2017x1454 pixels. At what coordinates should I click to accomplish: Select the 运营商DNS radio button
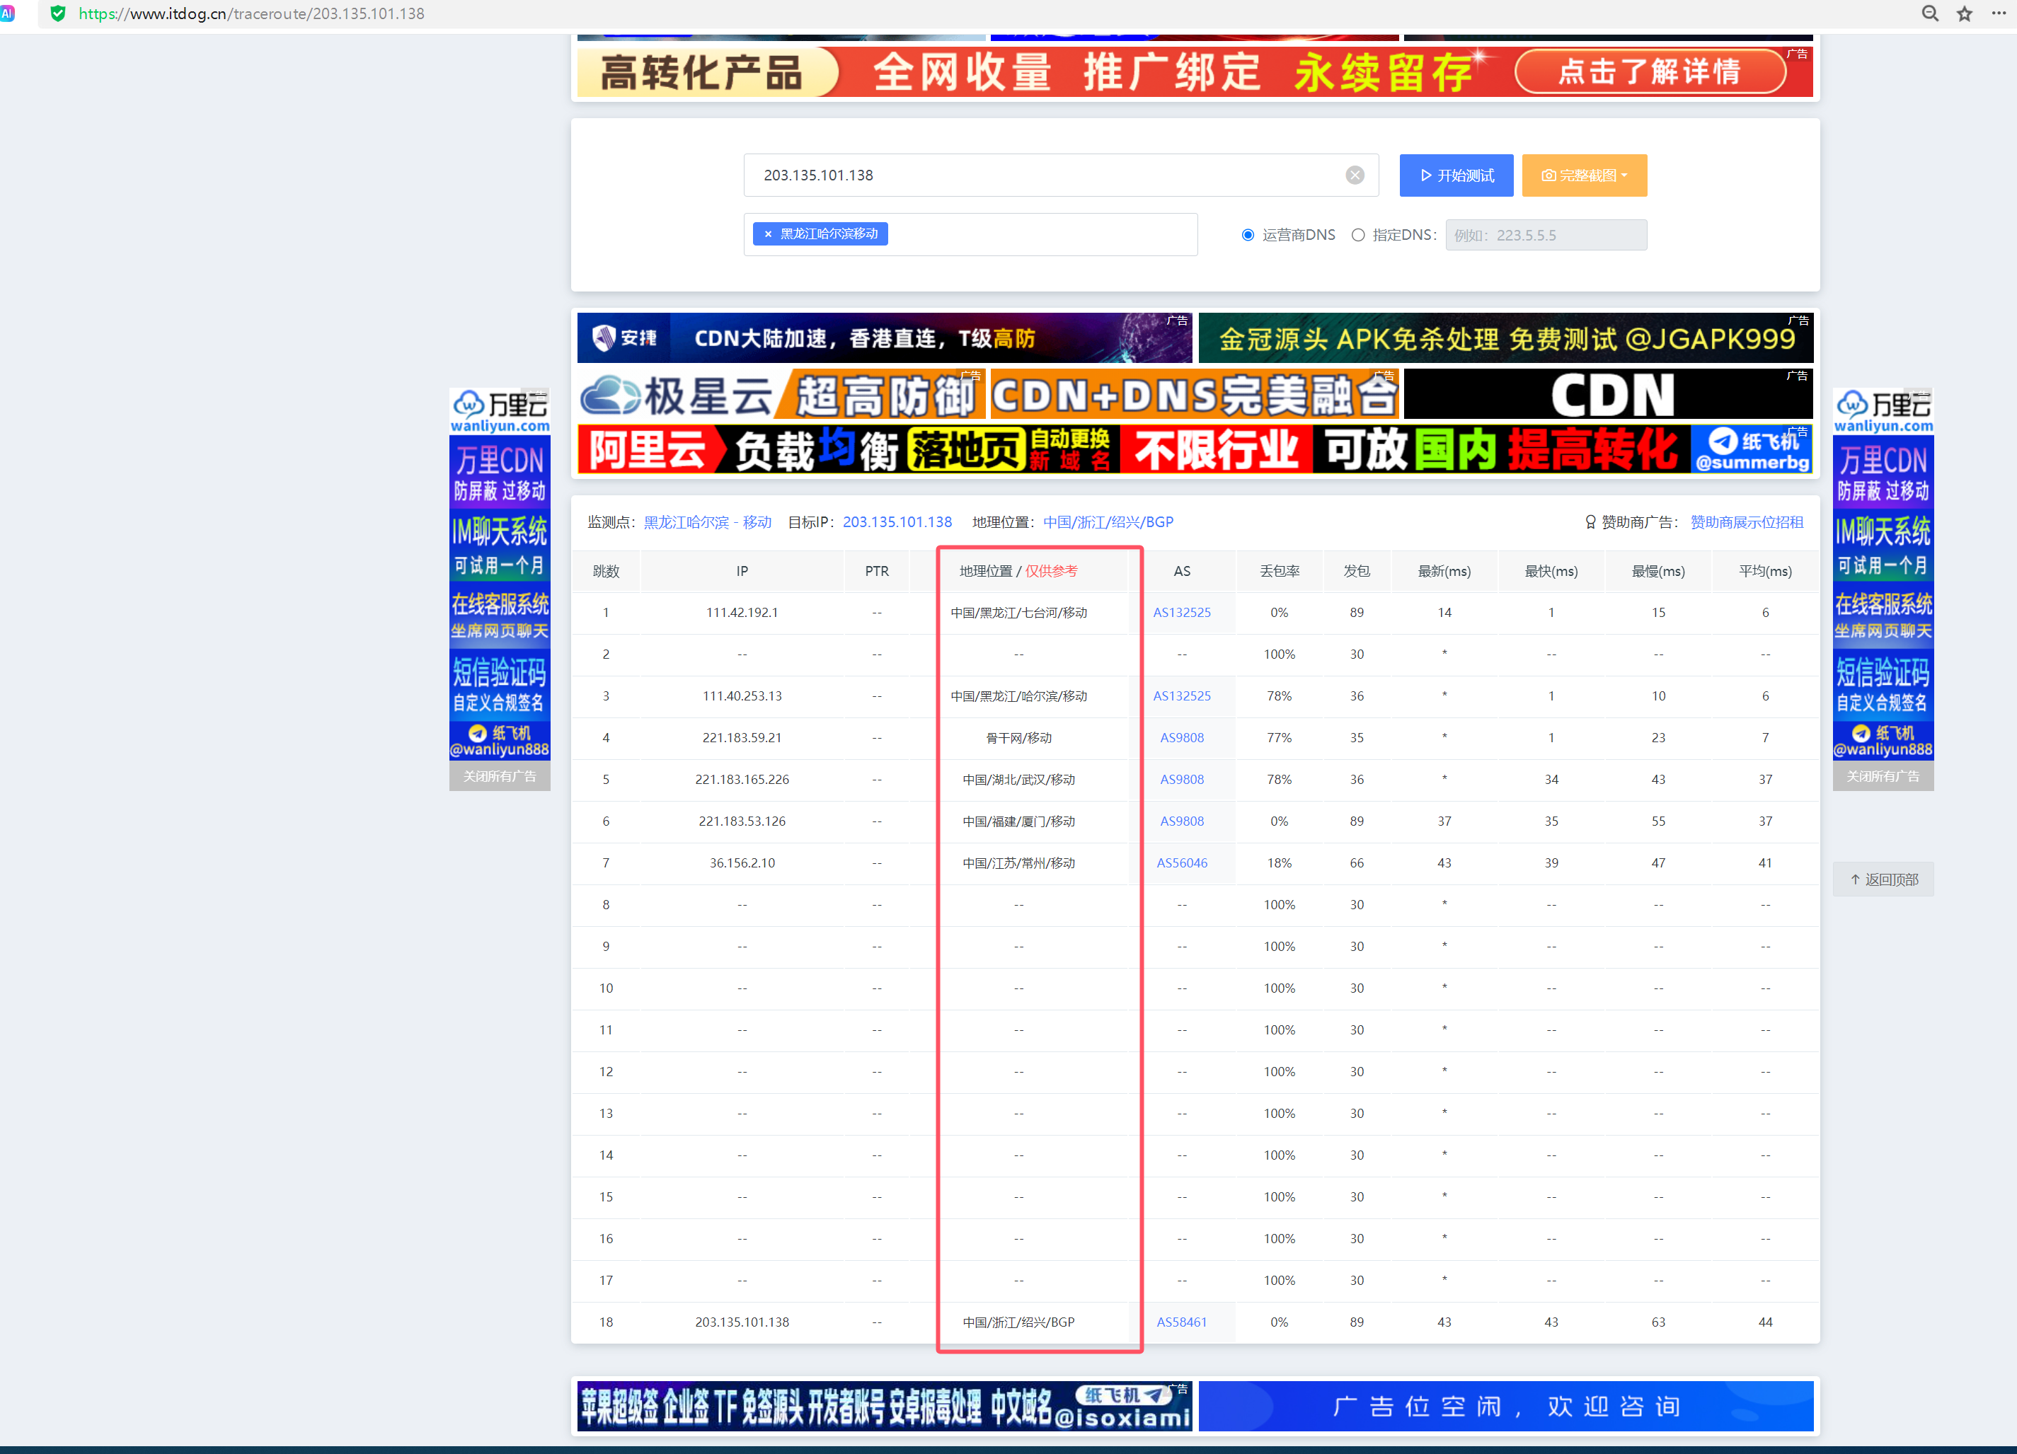(x=1248, y=235)
